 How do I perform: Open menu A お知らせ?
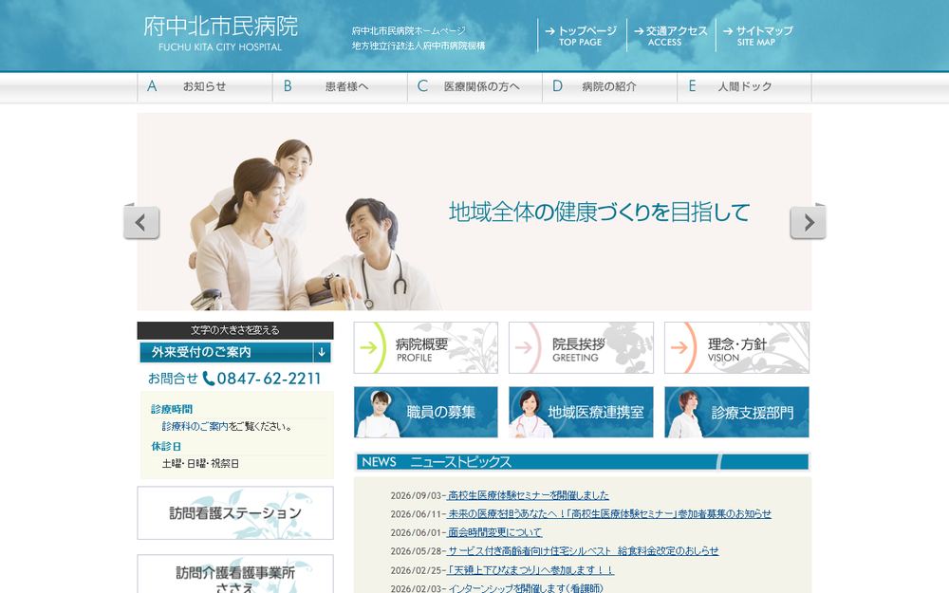205,86
